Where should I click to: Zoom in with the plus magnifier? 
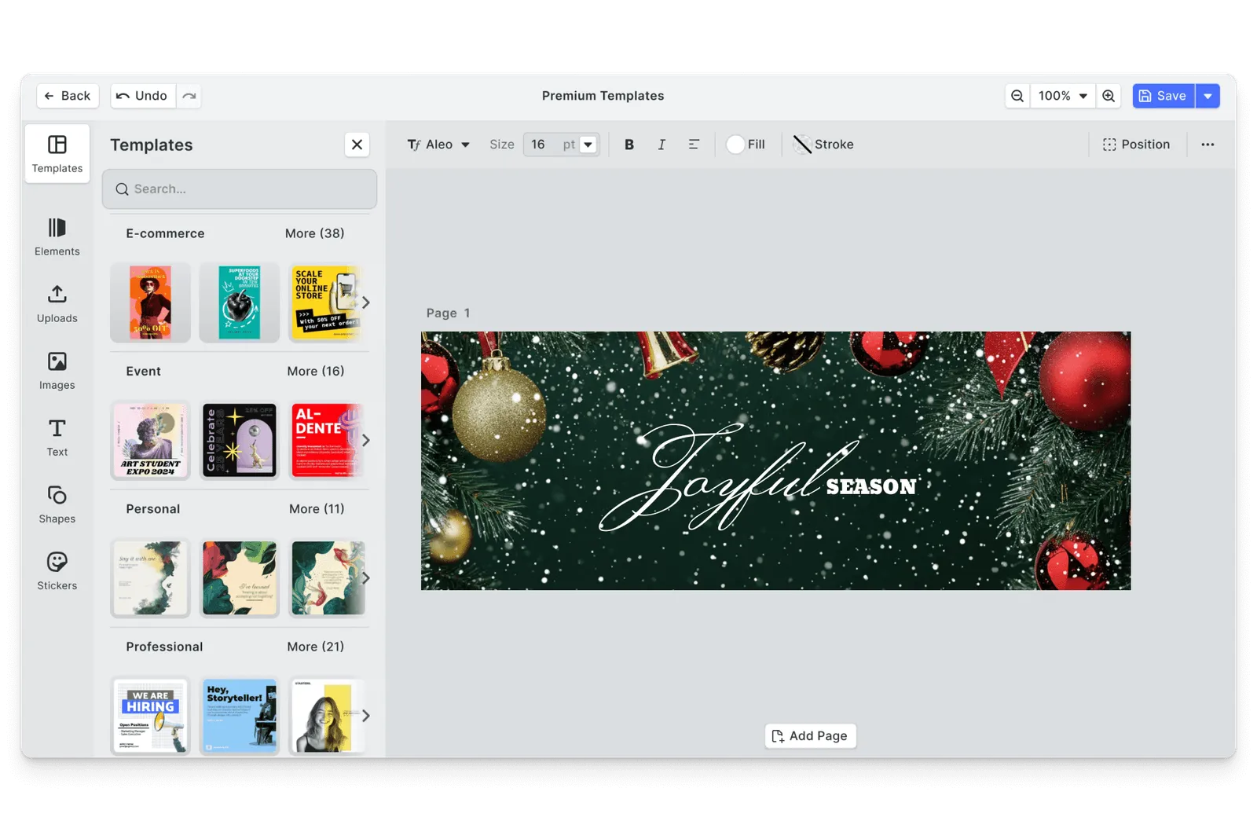click(1109, 96)
